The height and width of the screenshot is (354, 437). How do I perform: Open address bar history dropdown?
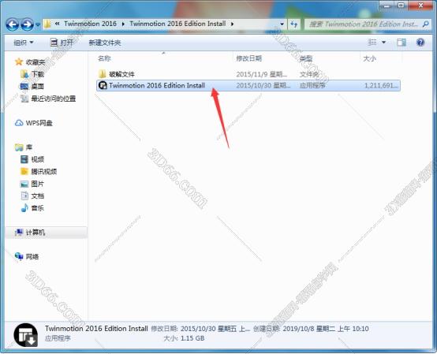[x=282, y=24]
